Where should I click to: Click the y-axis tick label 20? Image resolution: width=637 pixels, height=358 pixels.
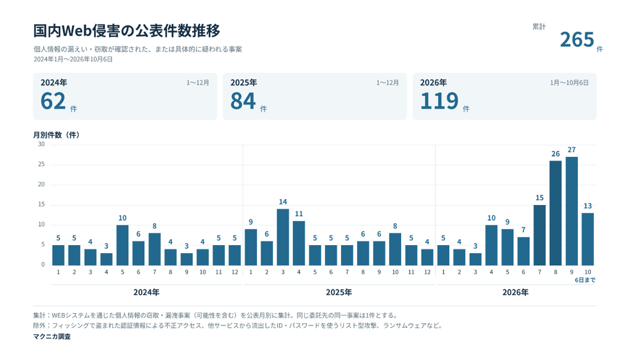[41, 184]
